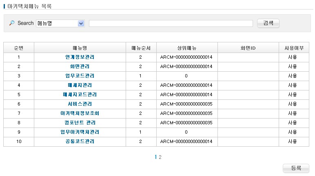
Task: Select the 업무아키텍쳐관리 menu link
Action: tap(80, 132)
